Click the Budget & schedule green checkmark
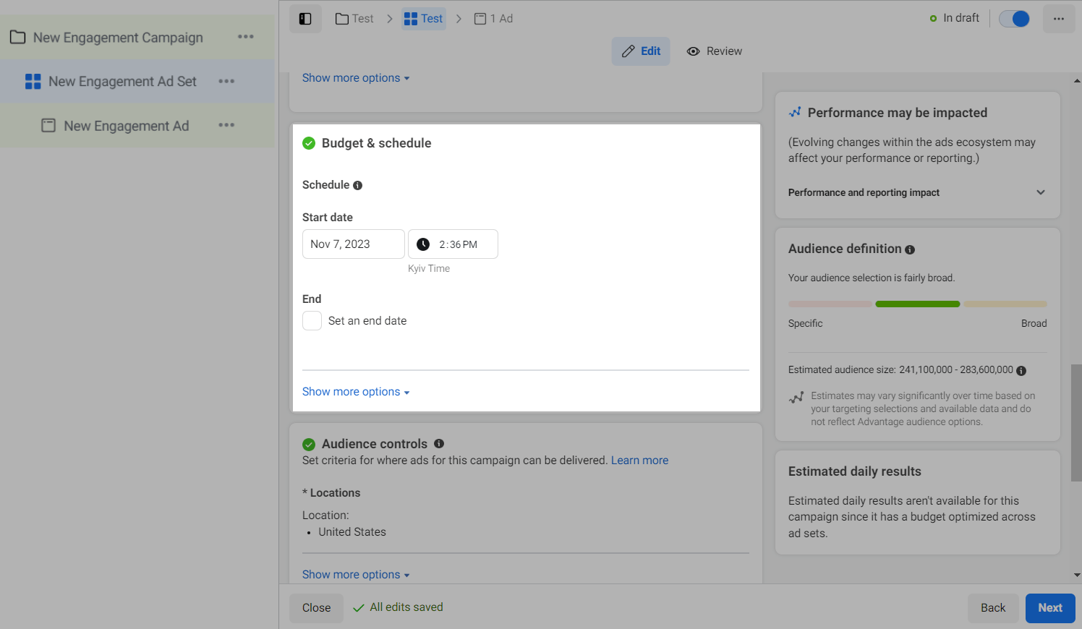Screen dimensions: 1082x629 click(x=309, y=143)
